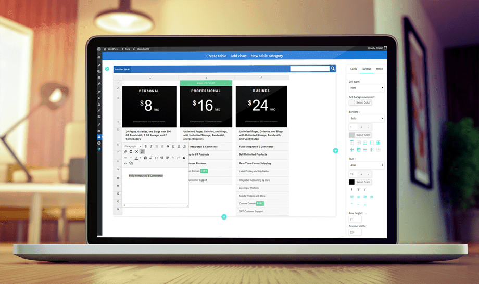Toggle underline in the Font format section
Screen dimensions: 479x284
(x=358, y=190)
